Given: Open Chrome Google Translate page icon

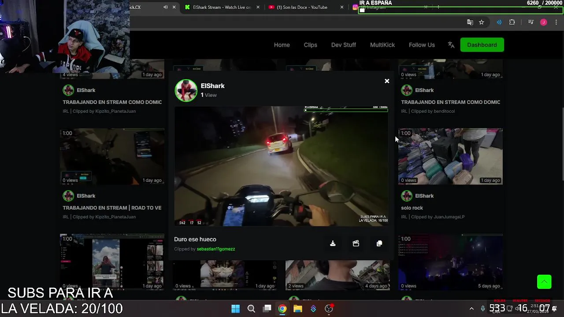Looking at the screenshot, I should pos(470,22).
